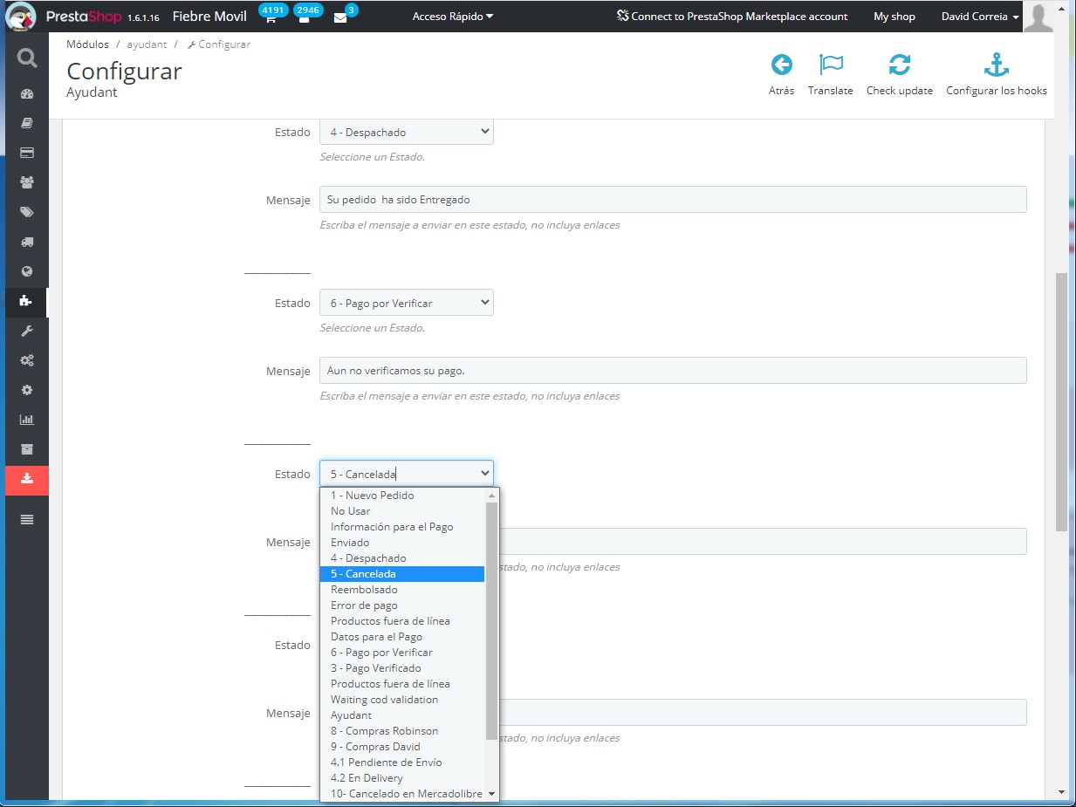Click 'Connect to PrestaShop Marketplace account' link
This screenshot has height=807, width=1076.
coord(731,17)
